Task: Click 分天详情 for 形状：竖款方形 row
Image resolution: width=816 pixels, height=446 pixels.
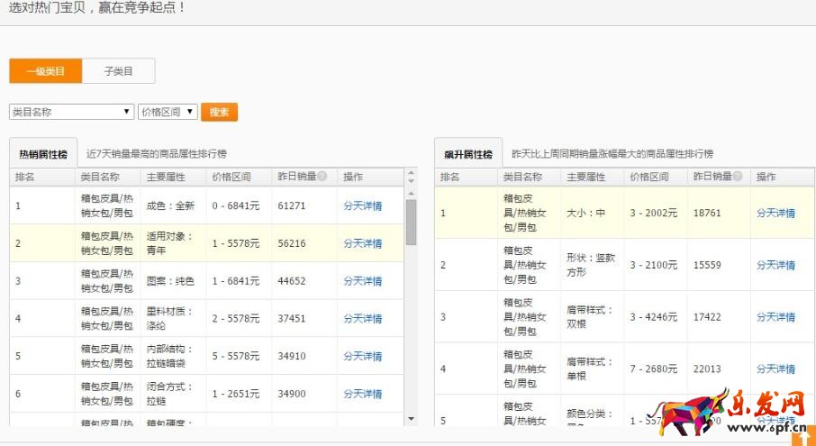Action: click(x=775, y=265)
